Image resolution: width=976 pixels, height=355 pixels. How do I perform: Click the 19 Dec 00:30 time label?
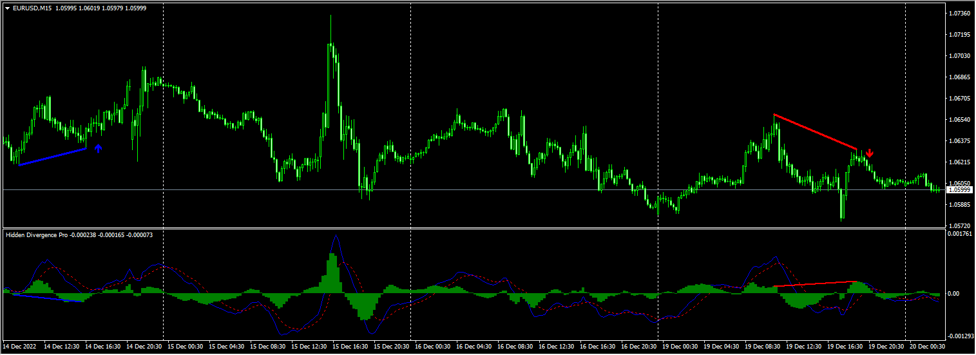[x=680, y=346]
